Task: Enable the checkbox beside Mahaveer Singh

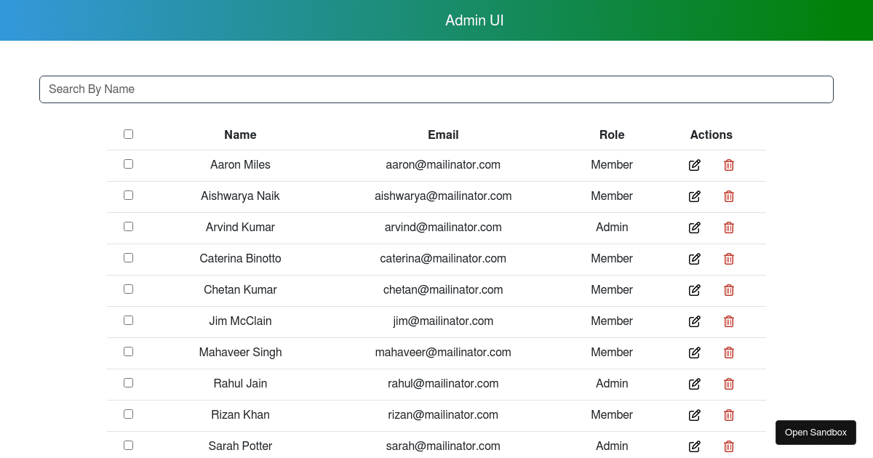Action: [x=128, y=351]
